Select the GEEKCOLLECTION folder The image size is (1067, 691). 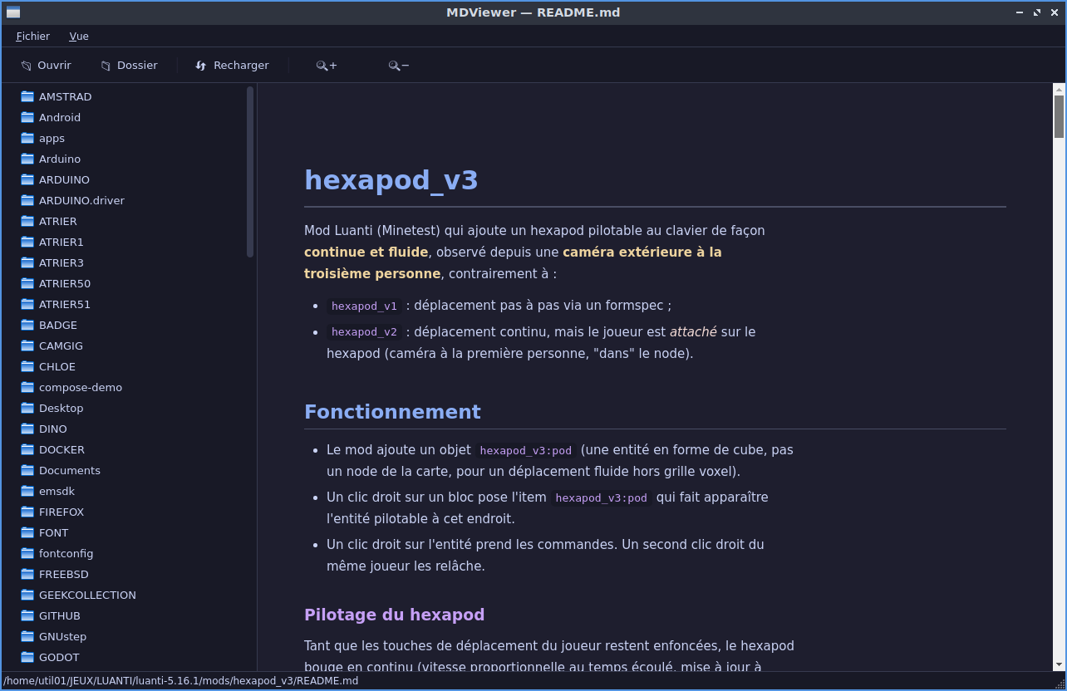(x=87, y=595)
